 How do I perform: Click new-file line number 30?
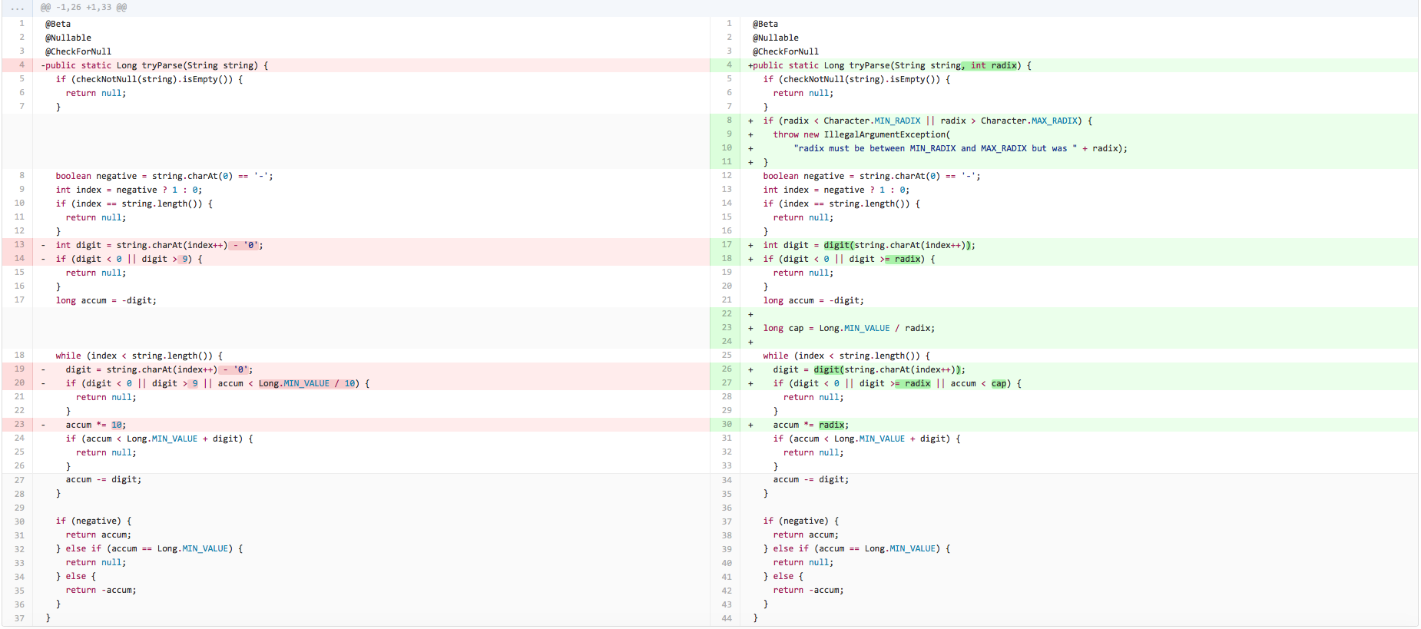click(x=726, y=425)
